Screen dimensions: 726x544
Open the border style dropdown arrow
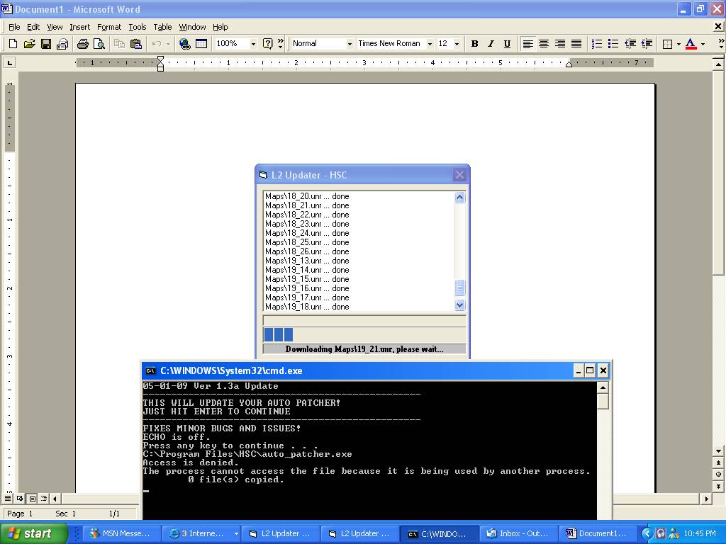point(678,43)
